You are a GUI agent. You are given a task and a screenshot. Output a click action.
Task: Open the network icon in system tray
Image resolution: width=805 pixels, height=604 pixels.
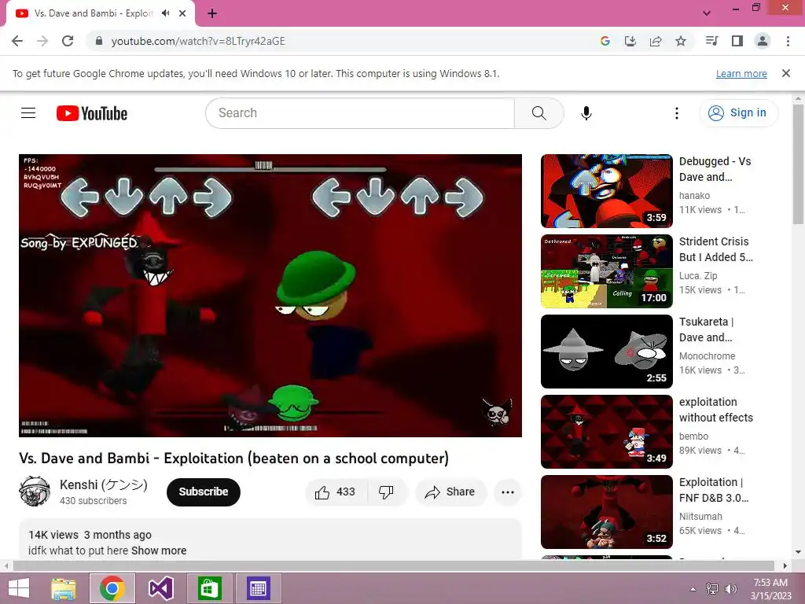pos(711,589)
